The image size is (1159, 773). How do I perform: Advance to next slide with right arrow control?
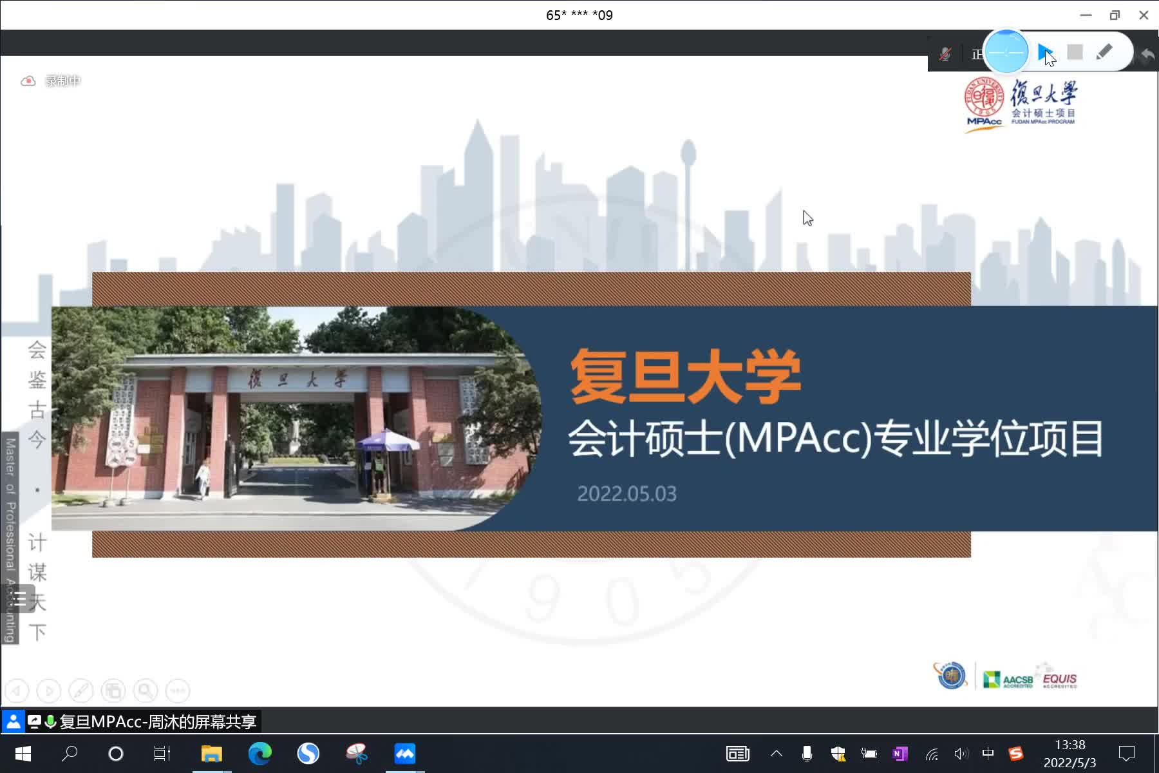(x=49, y=691)
